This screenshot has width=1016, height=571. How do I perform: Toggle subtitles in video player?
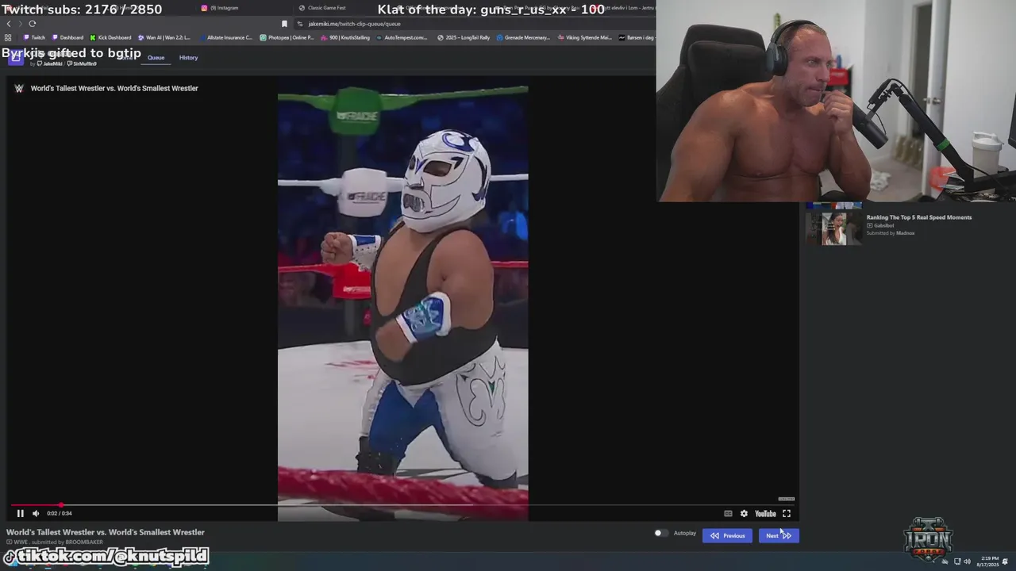[728, 513]
